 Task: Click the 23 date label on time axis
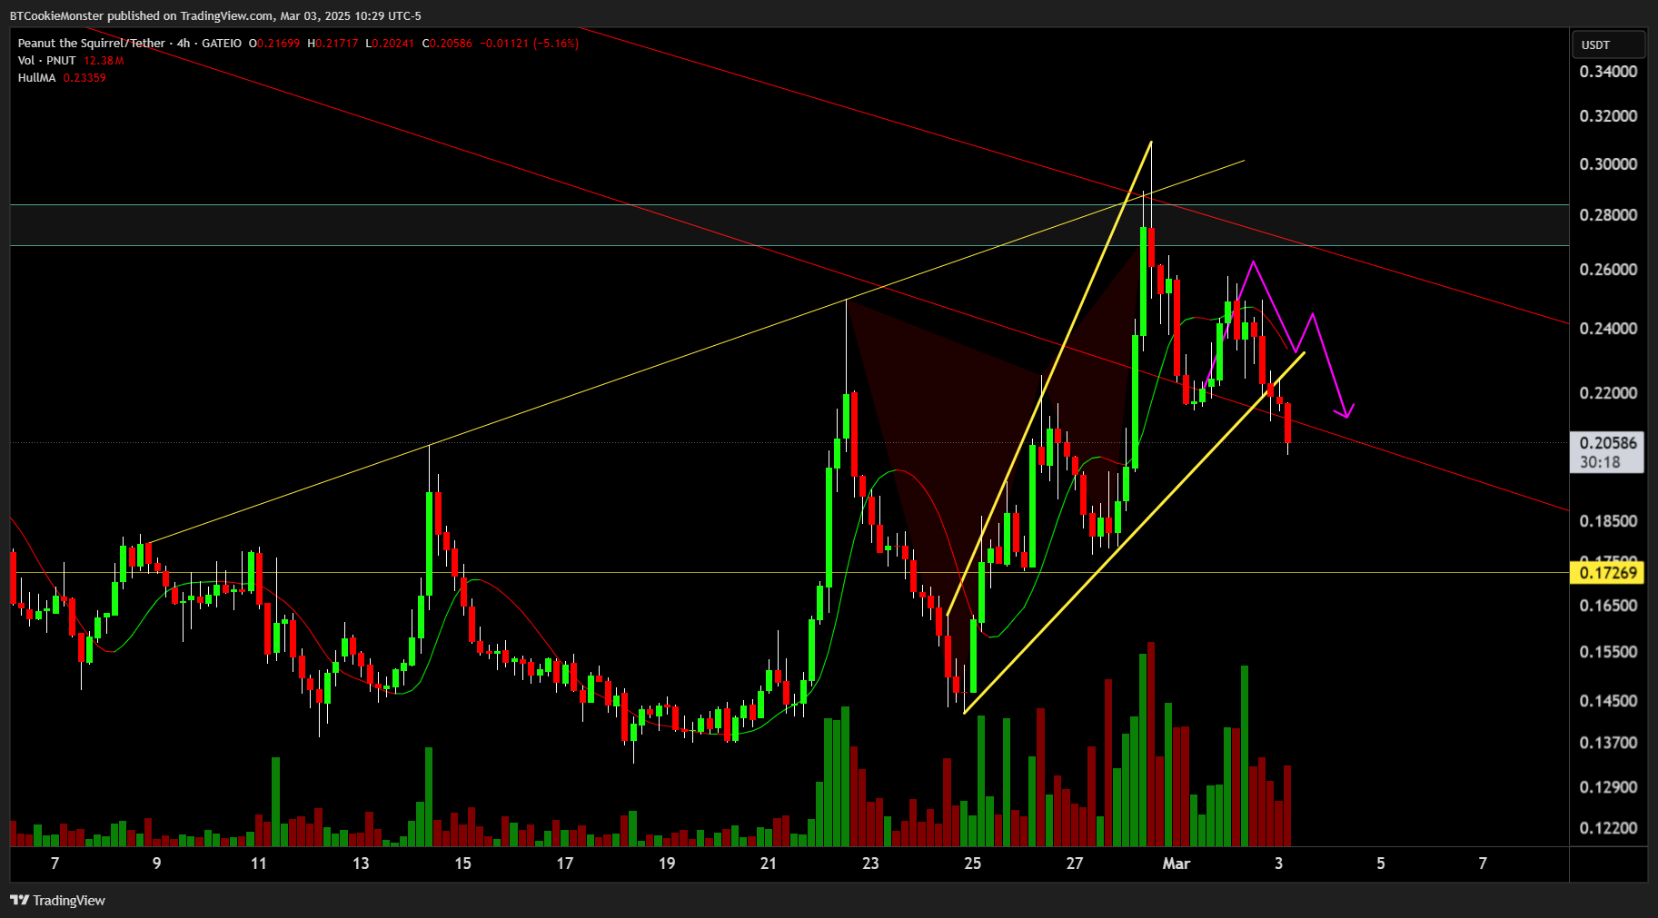click(870, 863)
